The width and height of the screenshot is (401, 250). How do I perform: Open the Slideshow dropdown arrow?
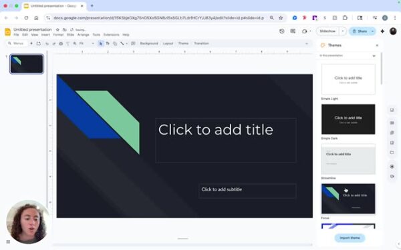click(343, 31)
